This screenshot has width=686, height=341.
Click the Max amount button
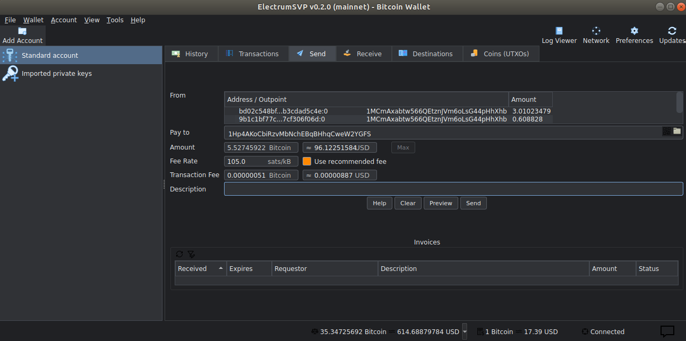coord(403,147)
